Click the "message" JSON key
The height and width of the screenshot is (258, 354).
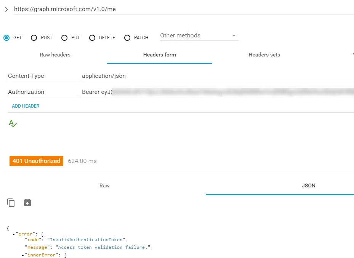[x=37, y=247]
